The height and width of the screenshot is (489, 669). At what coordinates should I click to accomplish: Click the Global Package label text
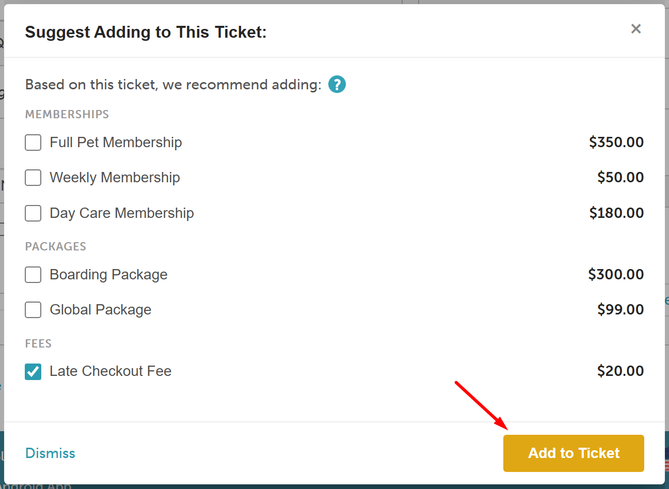tap(100, 310)
